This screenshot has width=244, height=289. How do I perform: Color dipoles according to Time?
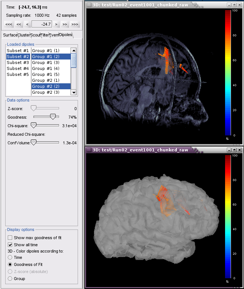point(10,257)
